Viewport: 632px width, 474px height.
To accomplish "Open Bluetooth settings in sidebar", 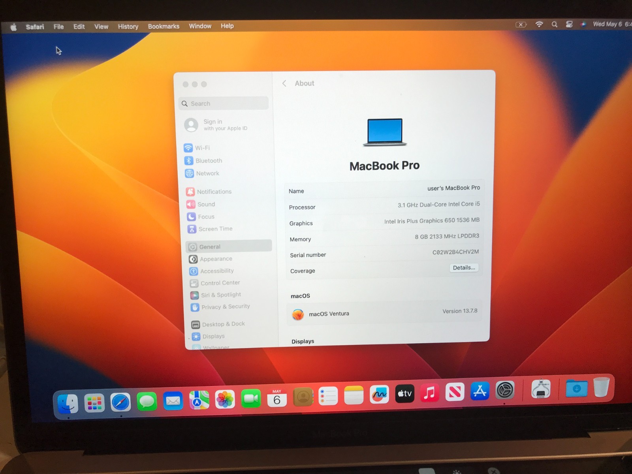I will click(203, 161).
